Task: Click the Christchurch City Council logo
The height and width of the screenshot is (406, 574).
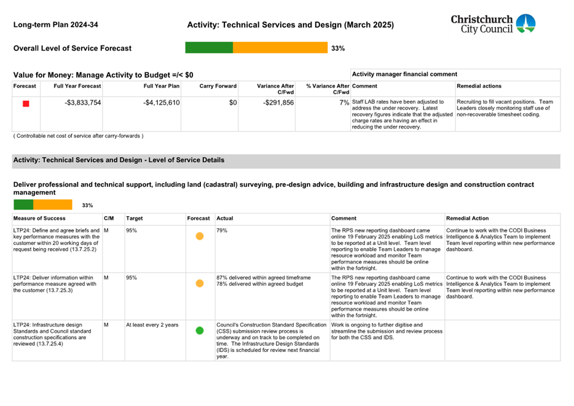Action: coord(493,24)
